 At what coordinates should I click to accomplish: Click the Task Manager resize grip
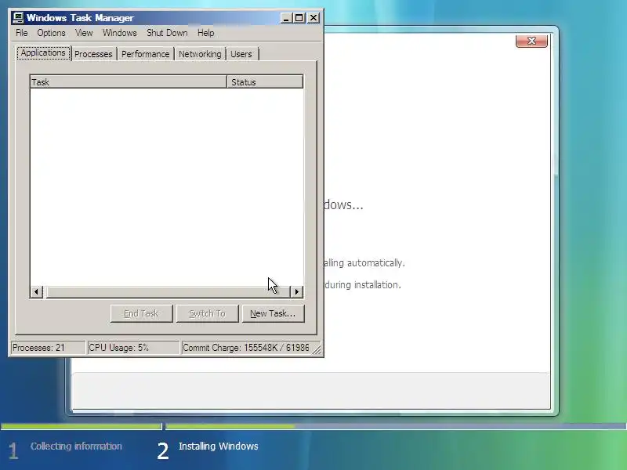tap(317, 349)
